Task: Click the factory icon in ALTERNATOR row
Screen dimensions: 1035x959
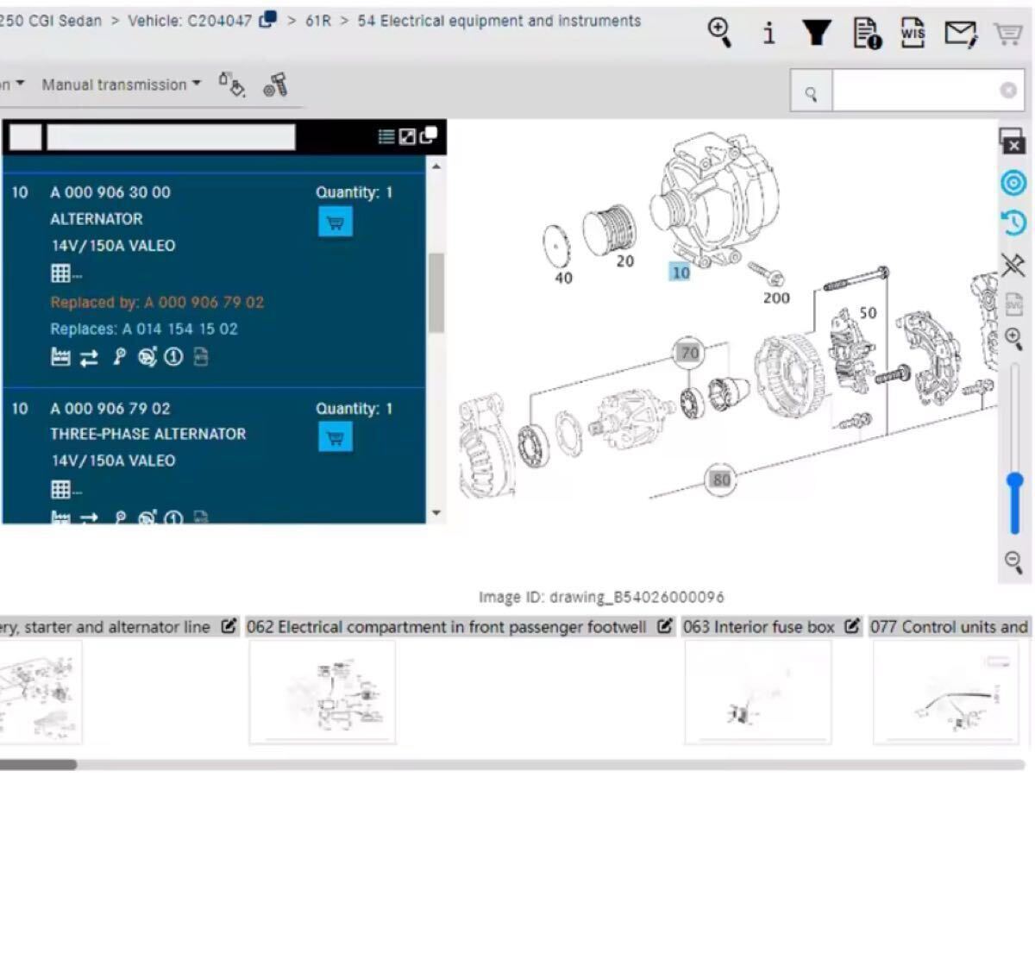Action: click(60, 357)
